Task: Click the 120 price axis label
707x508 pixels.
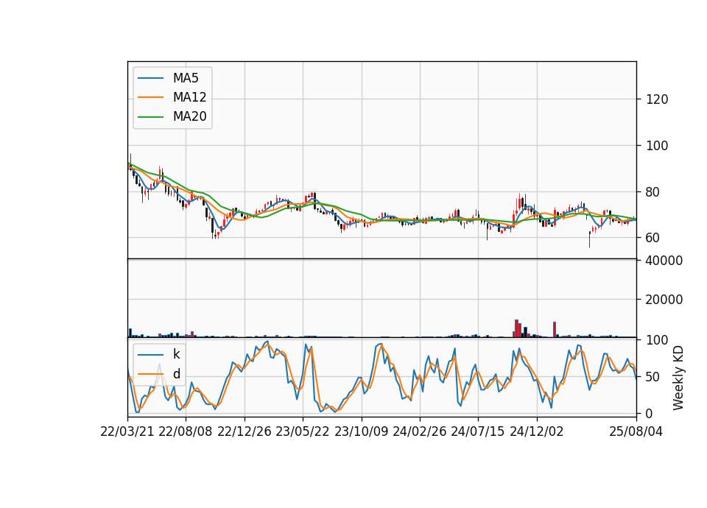Action: (657, 99)
